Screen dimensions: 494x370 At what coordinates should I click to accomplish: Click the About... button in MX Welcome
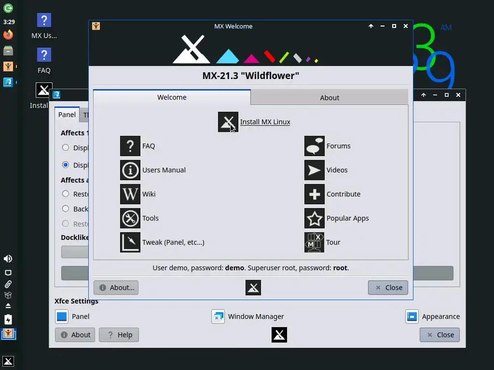pyautogui.click(x=116, y=288)
